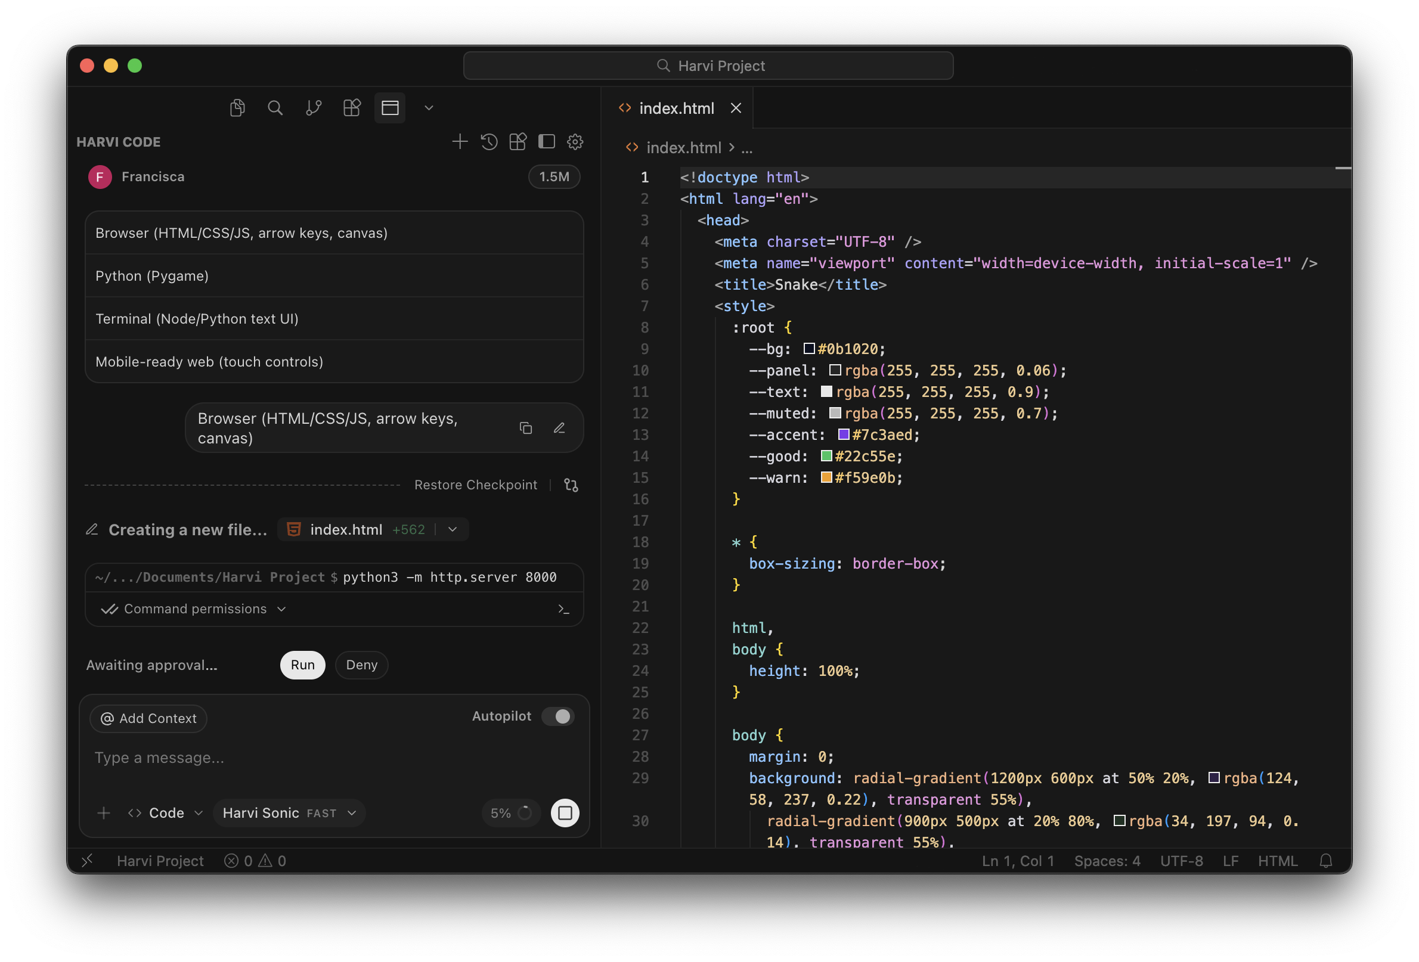Open the errors and warnings indicator
The image size is (1419, 962).
pos(255,861)
